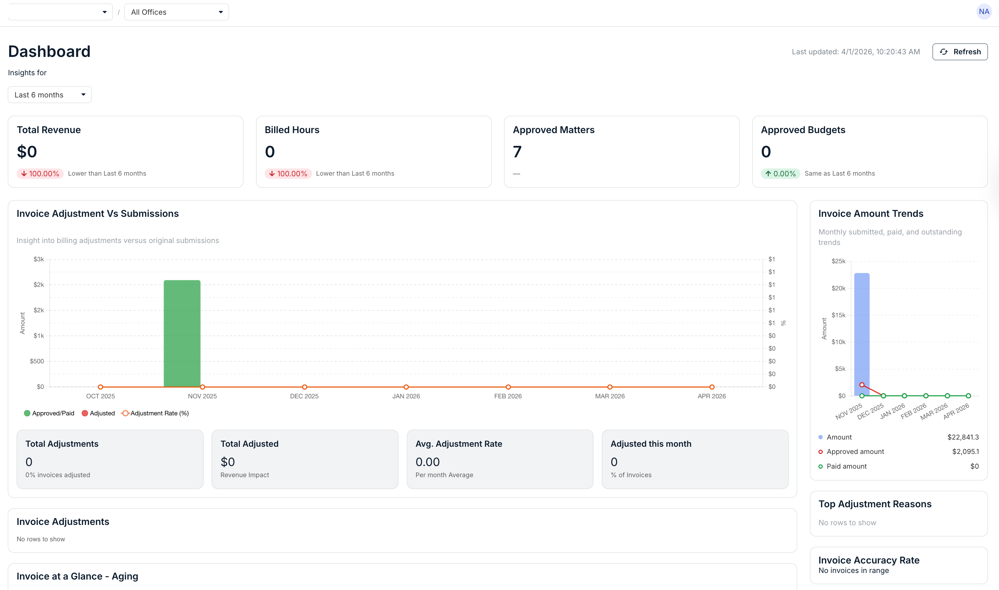The image size is (999, 590).
Task: Open the Last 6 months dropdown
Action: [x=50, y=95]
